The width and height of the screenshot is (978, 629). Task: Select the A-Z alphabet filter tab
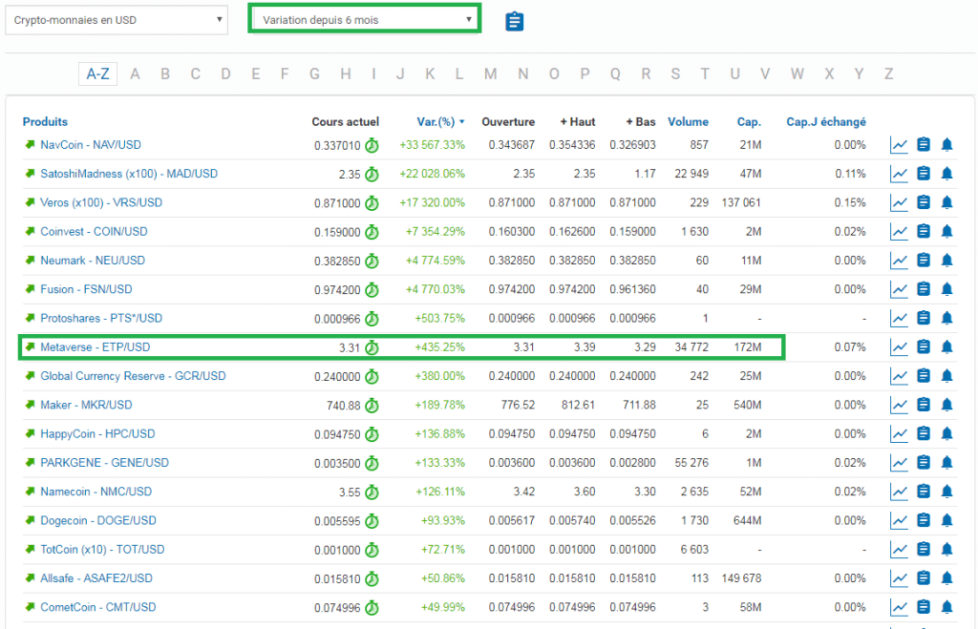click(x=98, y=74)
